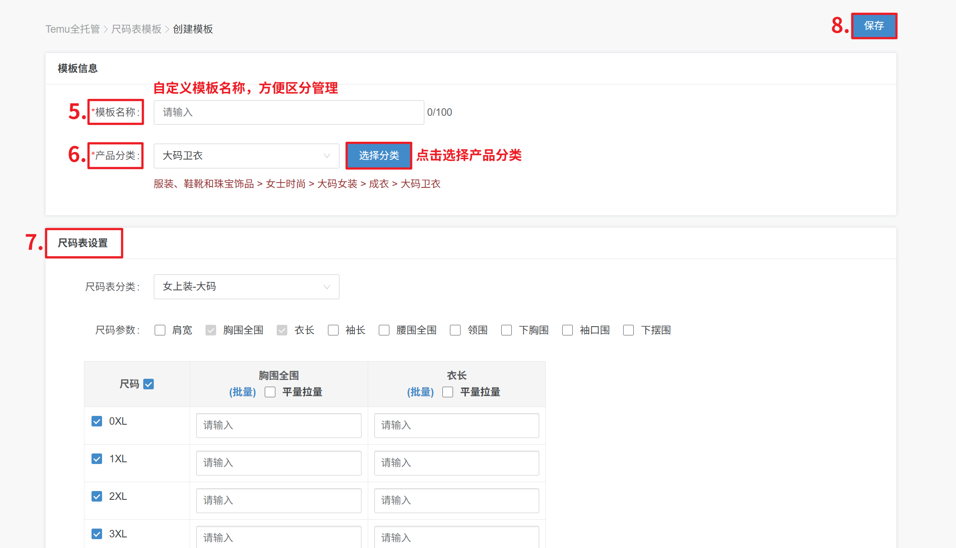Viewport: 956px width, 548px height.
Task: Check the 袖口围 option
Action: coord(568,330)
